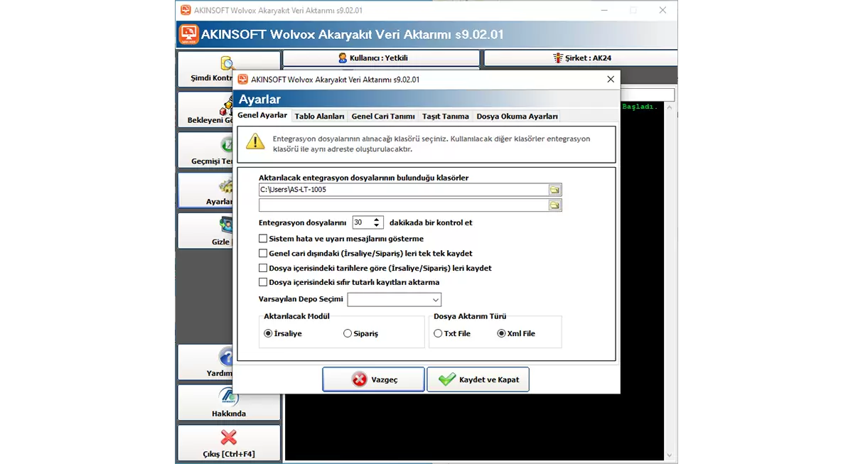This screenshot has width=853, height=464.
Task: Click the second empty folder browse icon
Action: pyautogui.click(x=554, y=205)
